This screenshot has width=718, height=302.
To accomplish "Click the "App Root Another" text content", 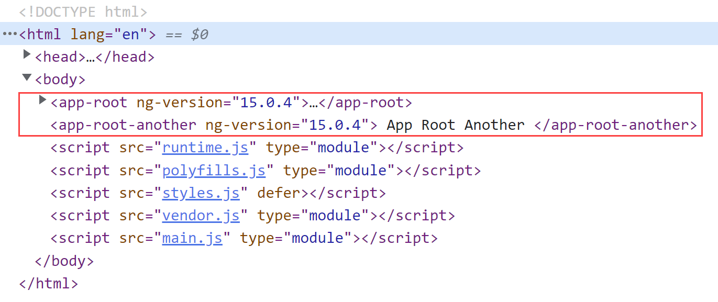I will point(456,125).
